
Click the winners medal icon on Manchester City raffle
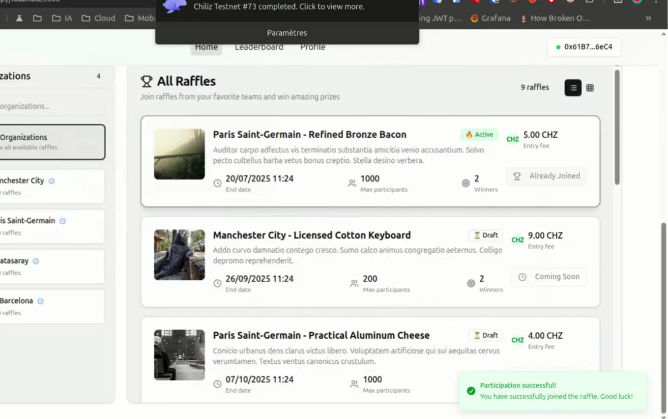(471, 283)
